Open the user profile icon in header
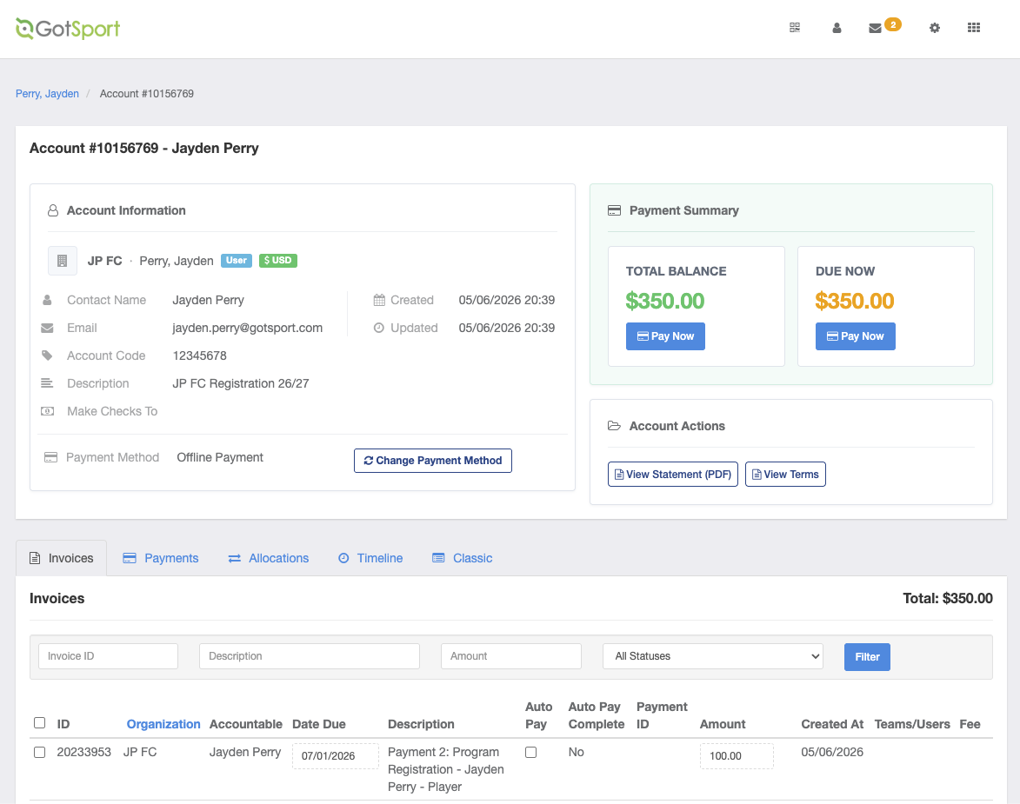Screen dimensions: 1020x804 click(x=837, y=28)
